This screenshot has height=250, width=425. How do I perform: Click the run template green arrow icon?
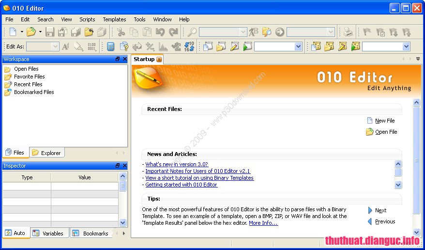pyautogui.click(x=355, y=47)
